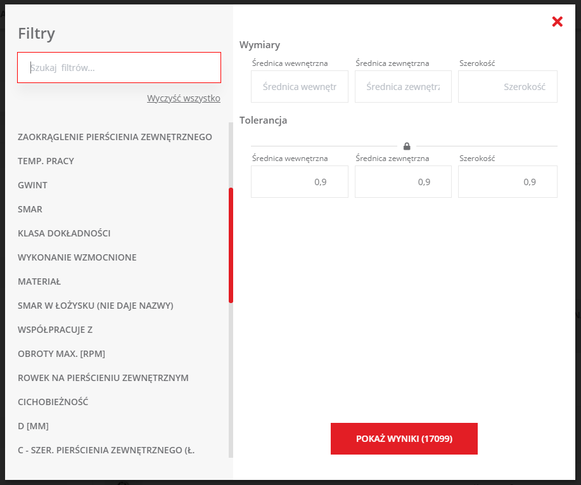The height and width of the screenshot is (485, 581).
Task: Select the D [MM] filter
Action: [x=34, y=426]
